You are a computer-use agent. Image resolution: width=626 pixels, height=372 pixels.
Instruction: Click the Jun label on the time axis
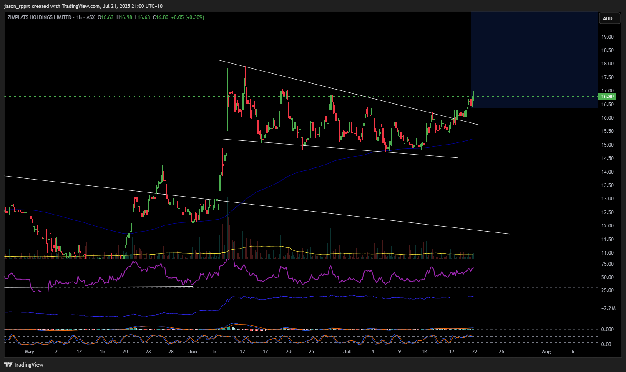tap(193, 352)
